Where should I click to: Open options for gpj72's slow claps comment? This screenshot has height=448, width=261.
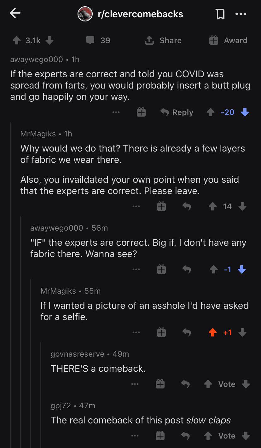(135, 435)
